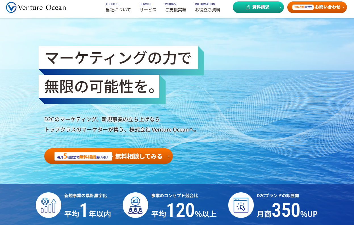Click the 無料相談してみる button
Image resolution: width=354 pixels, height=225 pixels.
[x=108, y=156]
